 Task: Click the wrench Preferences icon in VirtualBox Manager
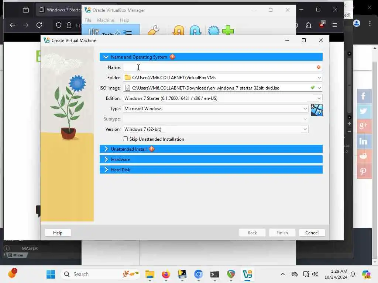click(x=154, y=31)
